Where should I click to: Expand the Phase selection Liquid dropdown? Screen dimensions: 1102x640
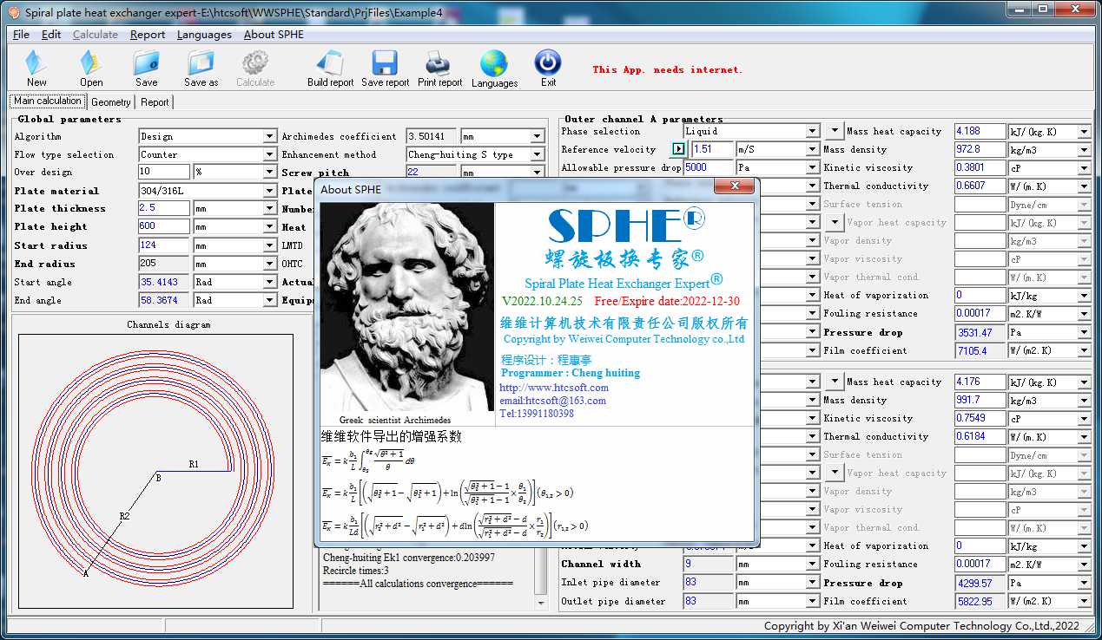(813, 131)
